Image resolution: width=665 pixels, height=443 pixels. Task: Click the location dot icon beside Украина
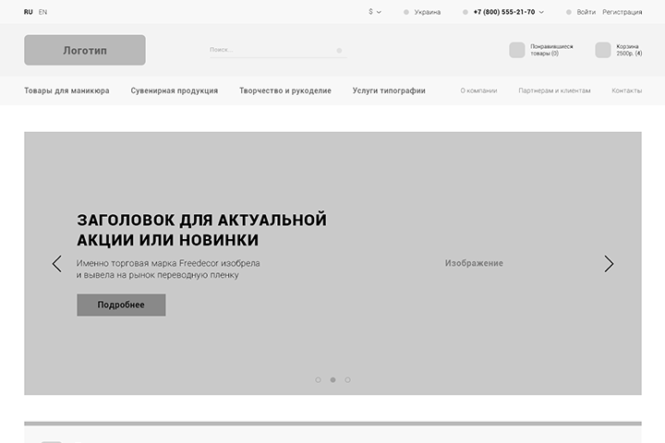[x=406, y=12]
